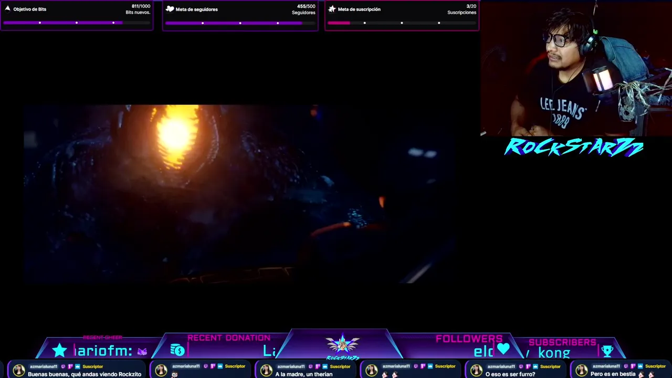Image resolution: width=672 pixels, height=378 pixels.
Task: Click the 'Meta de suscripción' label
Action: [359, 9]
